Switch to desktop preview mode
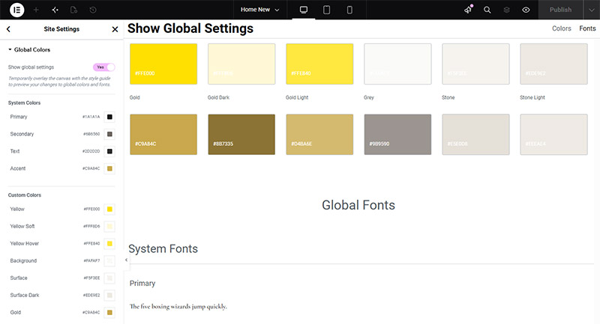 pos(304,10)
